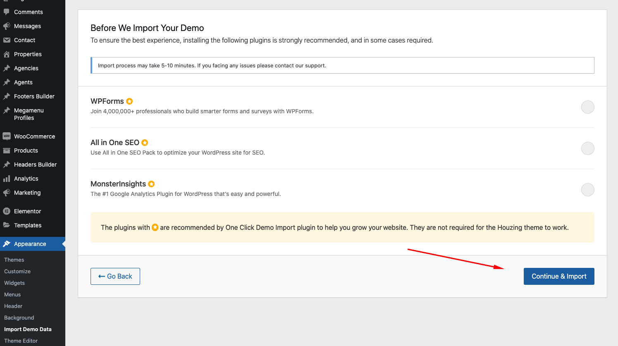Open Themes submenu item
The width and height of the screenshot is (618, 346).
click(x=14, y=260)
